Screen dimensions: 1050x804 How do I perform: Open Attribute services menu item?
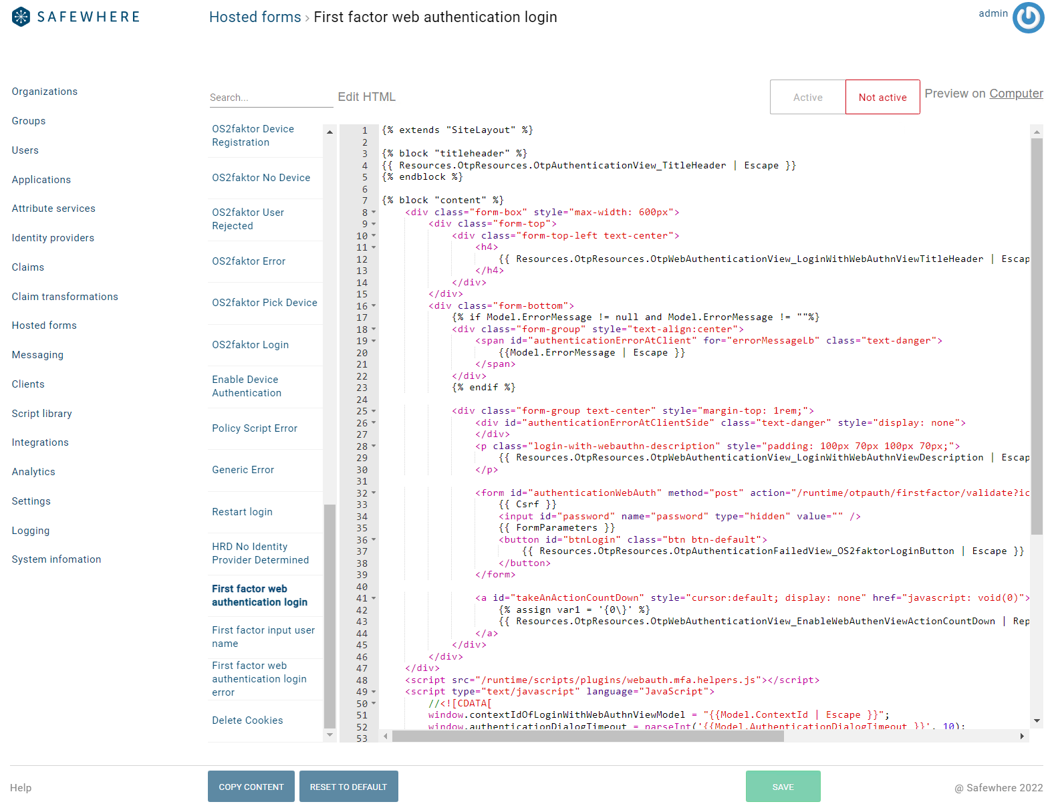53,209
